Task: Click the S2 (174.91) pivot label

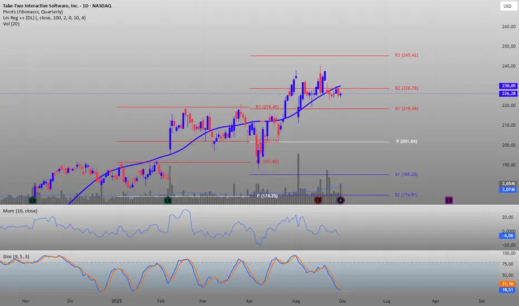Action: 406,195
